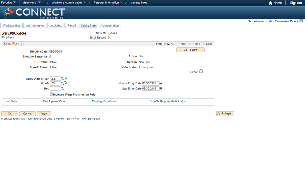Image resolution: width=305 pixels, height=172 pixels.
Task: Open the Manage Hires breadcrumb
Action: (139, 3)
